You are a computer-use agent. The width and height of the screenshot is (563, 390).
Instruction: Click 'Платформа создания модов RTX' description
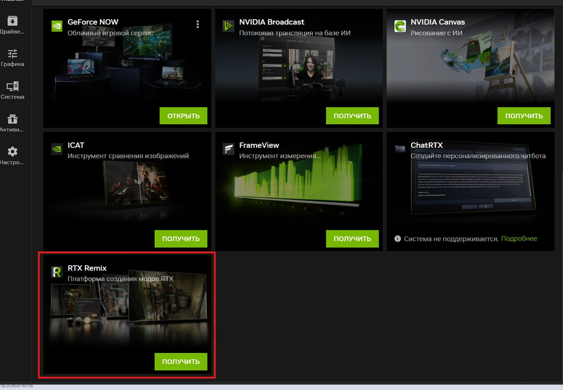point(121,279)
